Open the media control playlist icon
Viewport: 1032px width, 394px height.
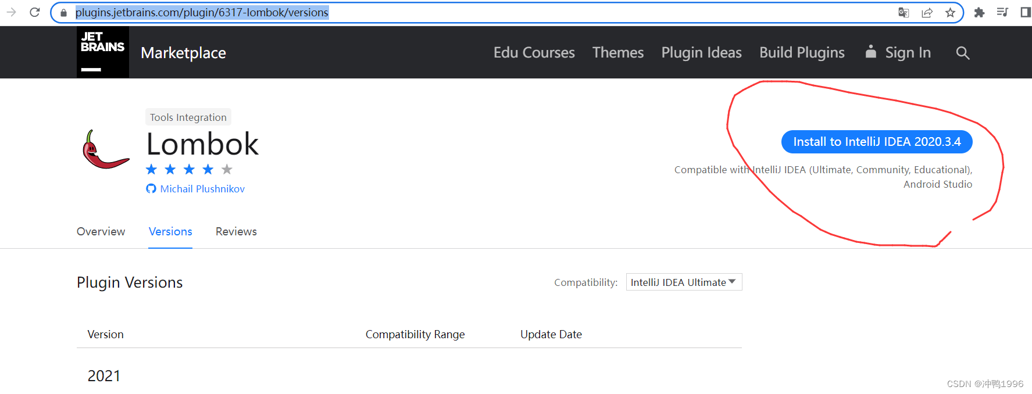click(x=1002, y=12)
